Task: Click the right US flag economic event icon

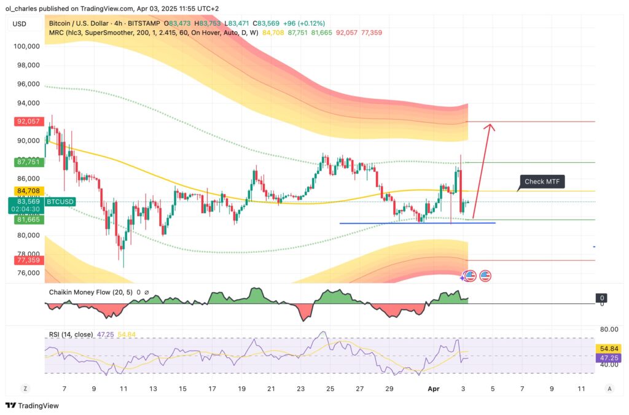Action: point(485,276)
